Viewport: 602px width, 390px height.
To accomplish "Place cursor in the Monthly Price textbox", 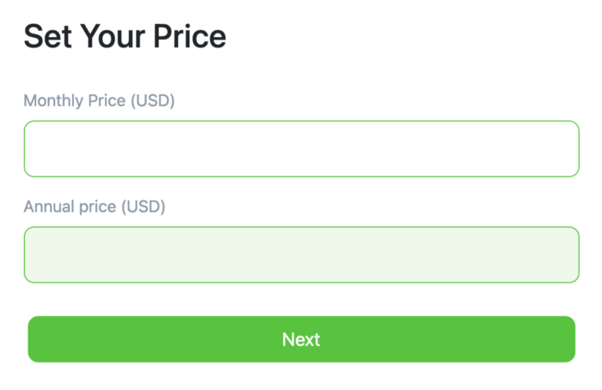I will (x=301, y=149).
